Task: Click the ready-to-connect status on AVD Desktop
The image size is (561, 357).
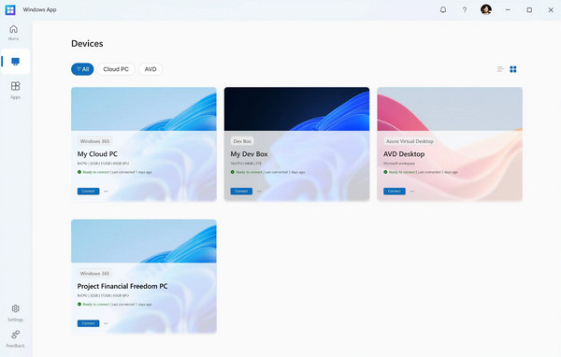Action: [x=399, y=172]
